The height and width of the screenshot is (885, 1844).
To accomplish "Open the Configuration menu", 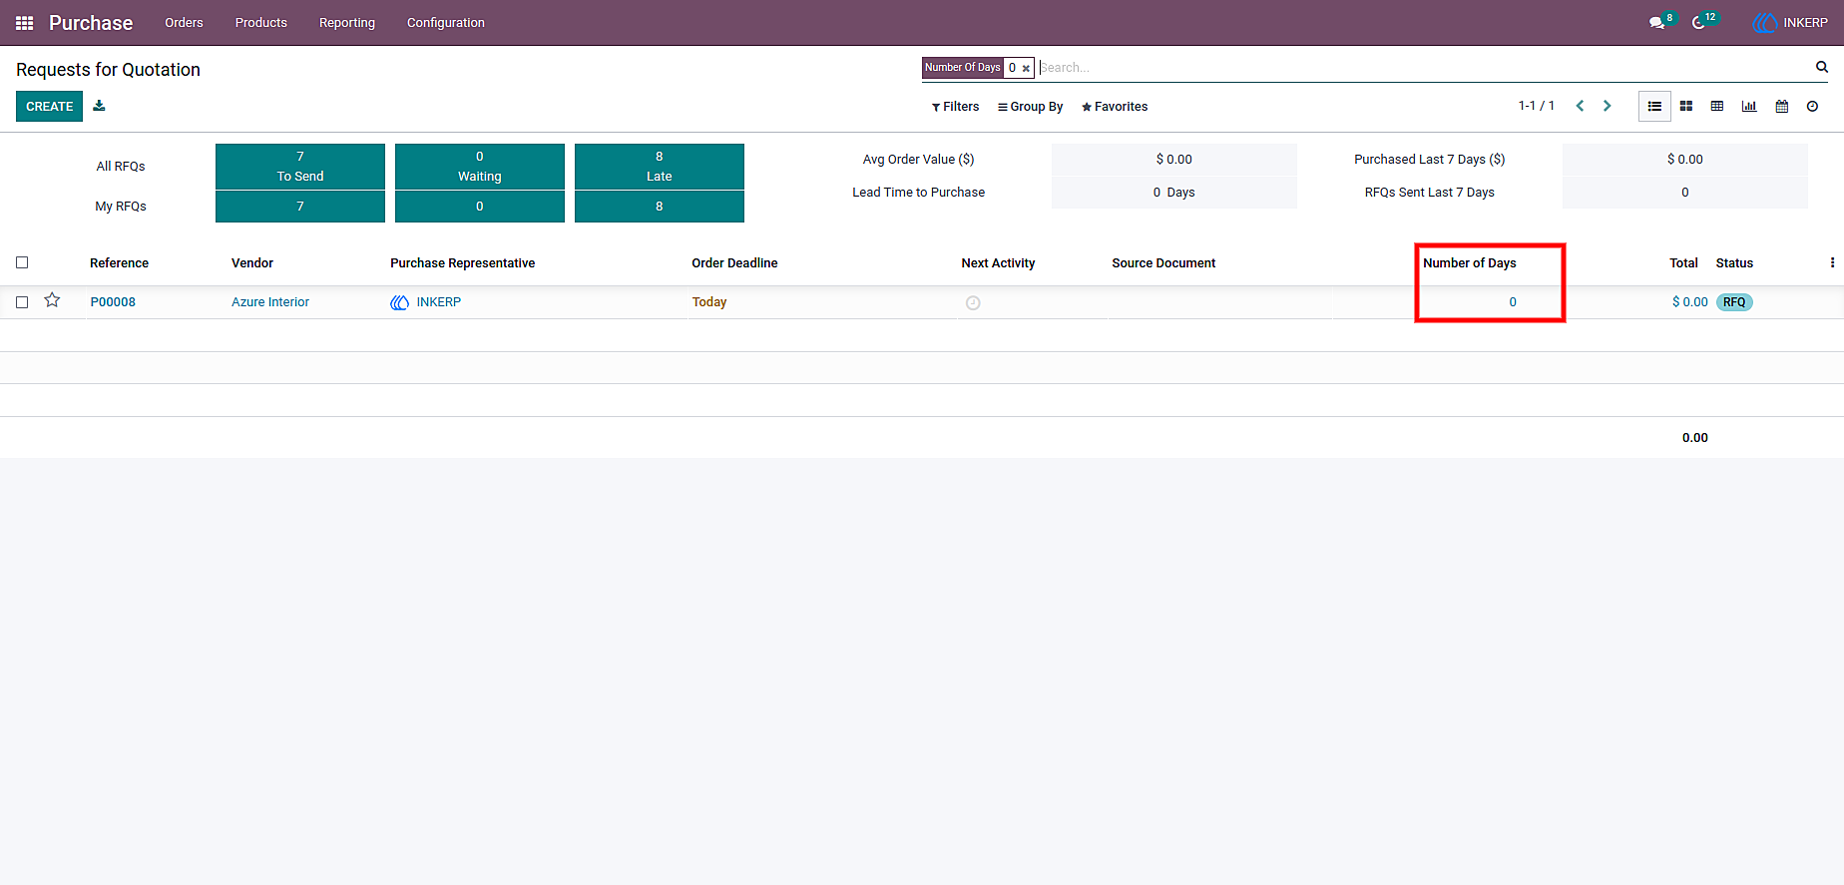I will 446,23.
